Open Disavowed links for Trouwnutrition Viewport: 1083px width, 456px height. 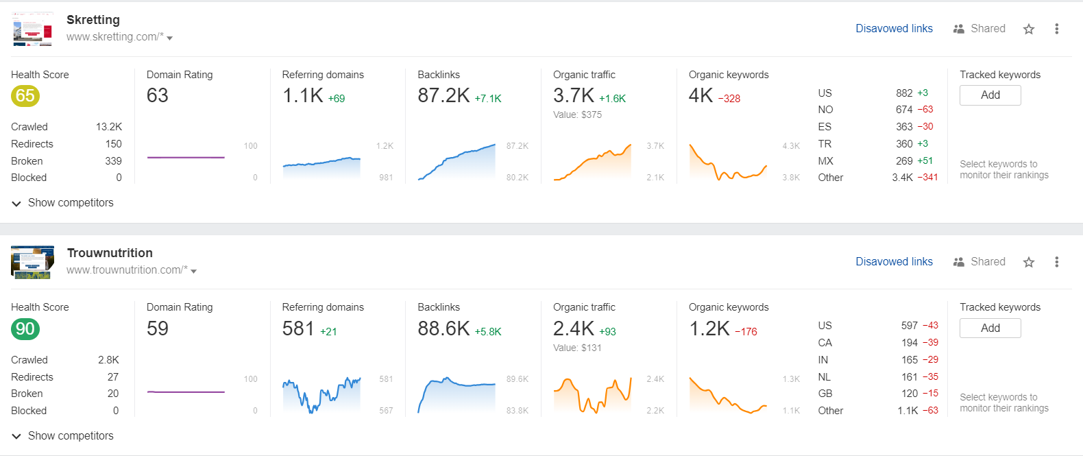pyautogui.click(x=894, y=262)
